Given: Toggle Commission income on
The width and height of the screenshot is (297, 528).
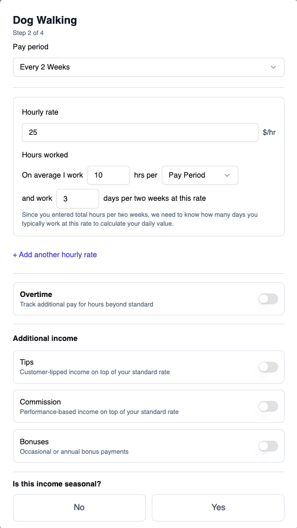Looking at the screenshot, I should (x=268, y=406).
